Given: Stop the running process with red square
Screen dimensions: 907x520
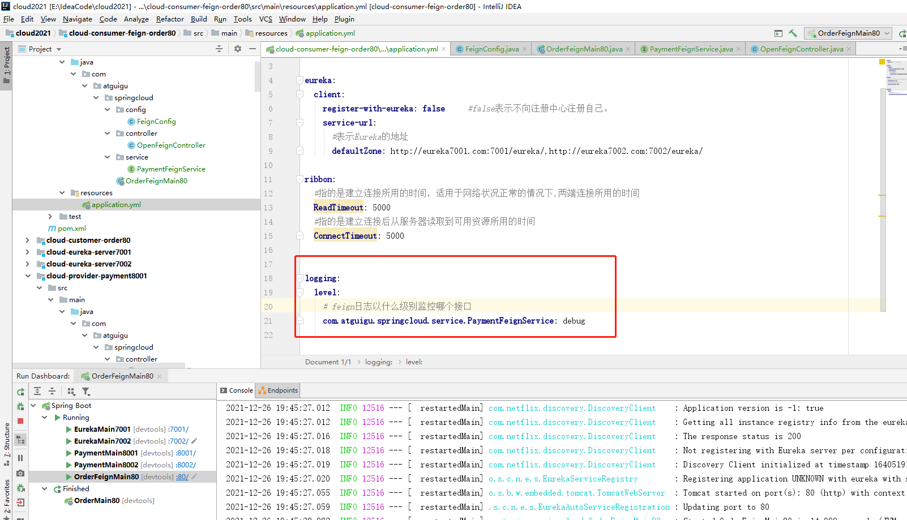Looking at the screenshot, I should (20, 421).
